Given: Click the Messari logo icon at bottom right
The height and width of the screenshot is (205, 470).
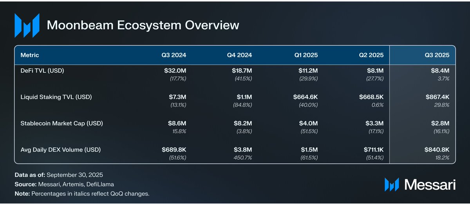Looking at the screenshot, I should pyautogui.click(x=392, y=184).
